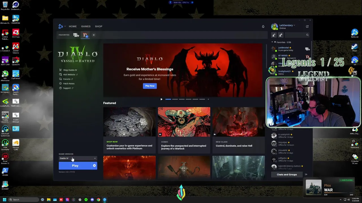Collapse the Favorites friends group
This screenshot has height=203, width=362.
tap(272, 42)
